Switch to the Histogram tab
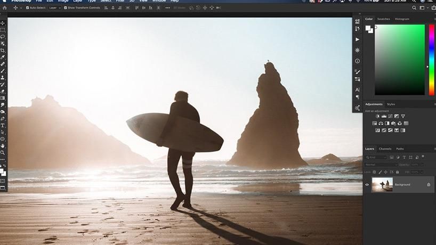Image resolution: width=436 pixels, height=245 pixels. [402, 19]
